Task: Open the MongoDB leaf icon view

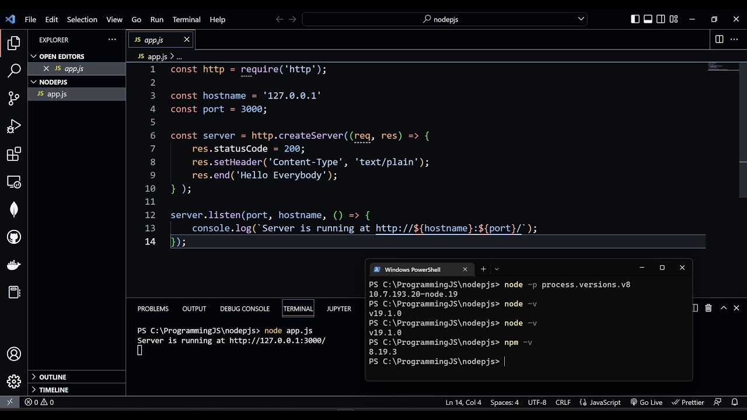Action: coord(14,209)
